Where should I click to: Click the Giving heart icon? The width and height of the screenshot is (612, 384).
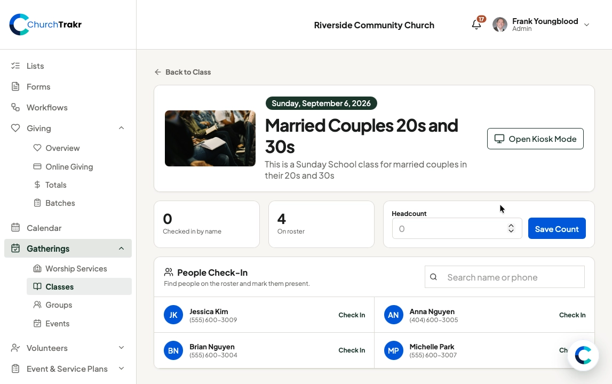coord(15,128)
